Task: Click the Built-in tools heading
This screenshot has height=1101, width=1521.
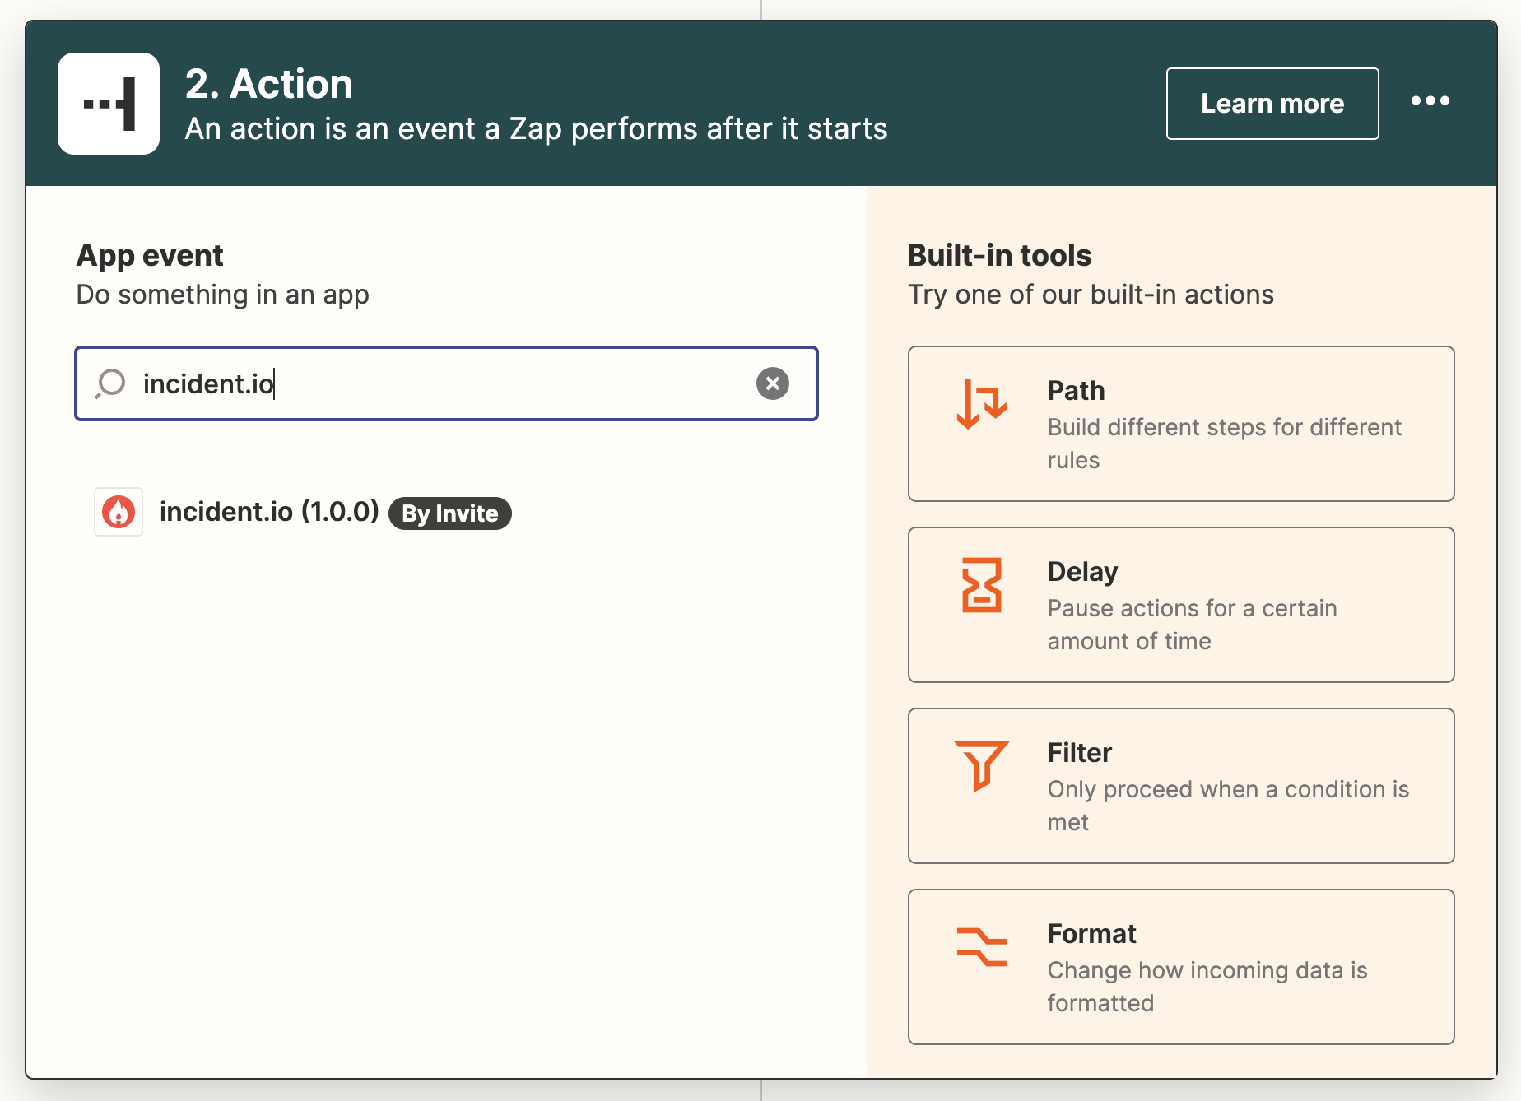Action: tap(998, 255)
